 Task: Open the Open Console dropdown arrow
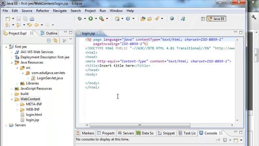(x=241, y=140)
